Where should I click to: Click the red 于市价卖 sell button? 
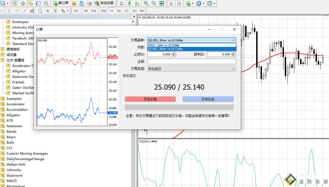pyautogui.click(x=150, y=99)
